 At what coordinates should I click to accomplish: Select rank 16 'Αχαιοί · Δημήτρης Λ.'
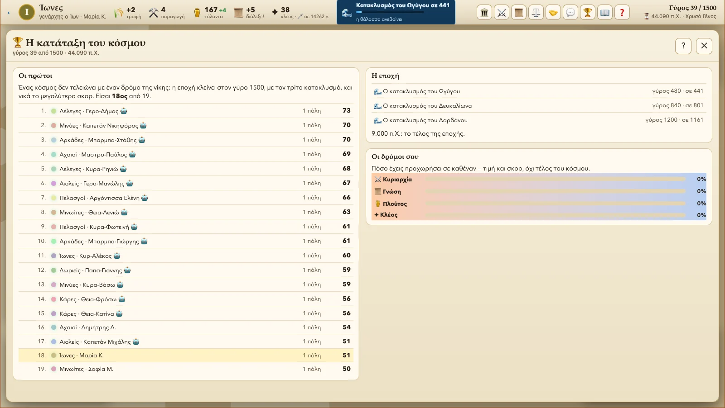pyautogui.click(x=186, y=327)
